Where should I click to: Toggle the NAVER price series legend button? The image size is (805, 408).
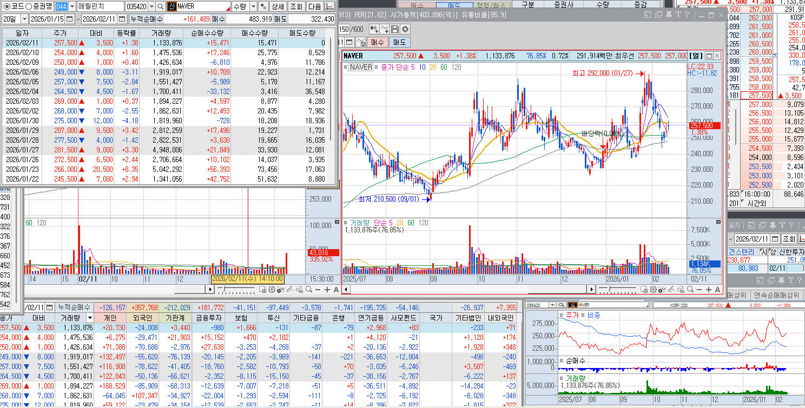(360, 67)
